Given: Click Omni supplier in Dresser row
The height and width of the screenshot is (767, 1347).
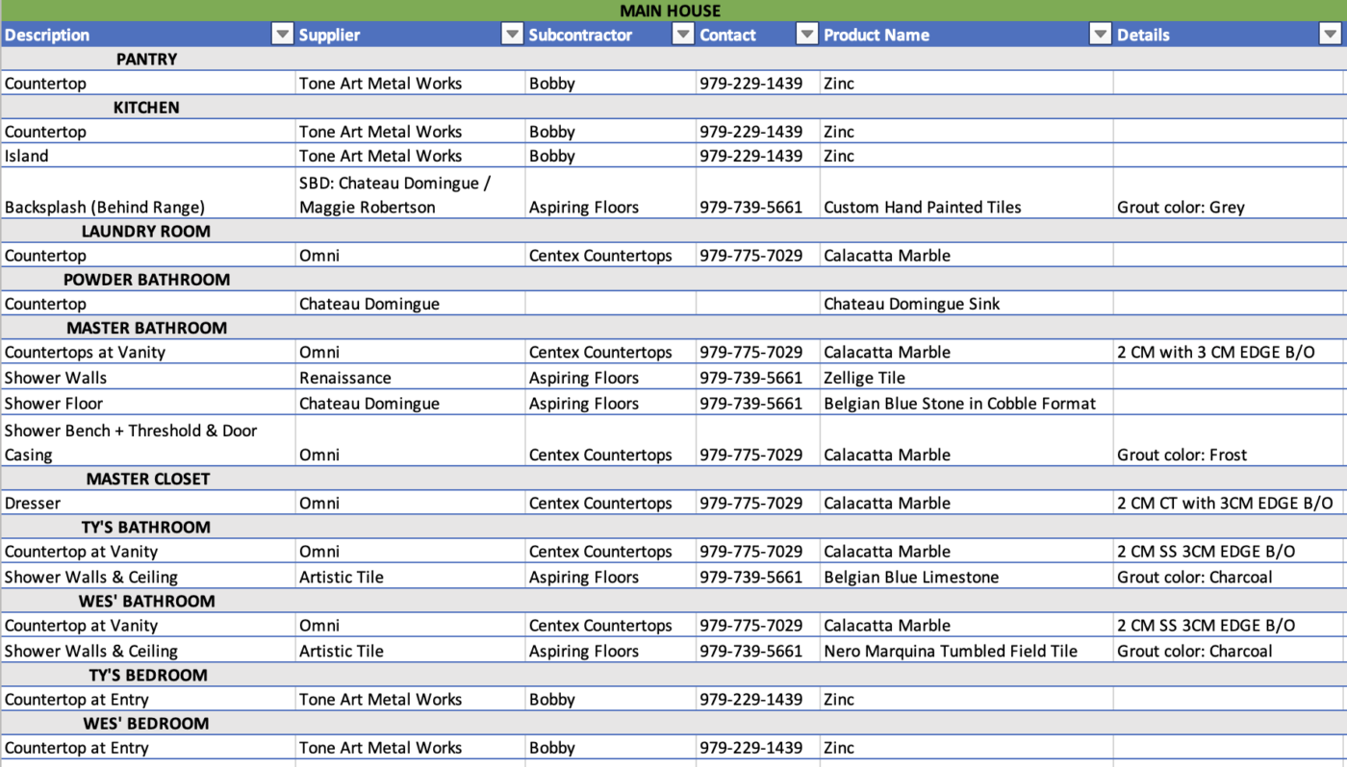Looking at the screenshot, I should click(410, 503).
